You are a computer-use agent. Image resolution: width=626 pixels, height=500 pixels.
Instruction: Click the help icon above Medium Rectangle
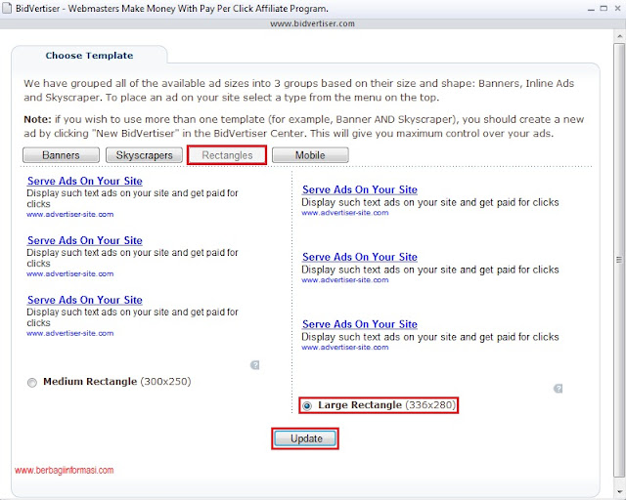(x=254, y=365)
